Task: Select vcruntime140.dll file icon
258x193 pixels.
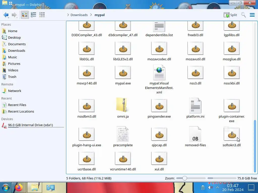Action: point(123,158)
